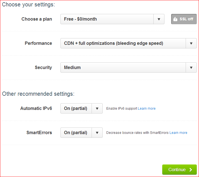Viewport: 199px width, 177px height.
Task: Click the 'Other recommended settings' heading
Action: [x=38, y=94]
